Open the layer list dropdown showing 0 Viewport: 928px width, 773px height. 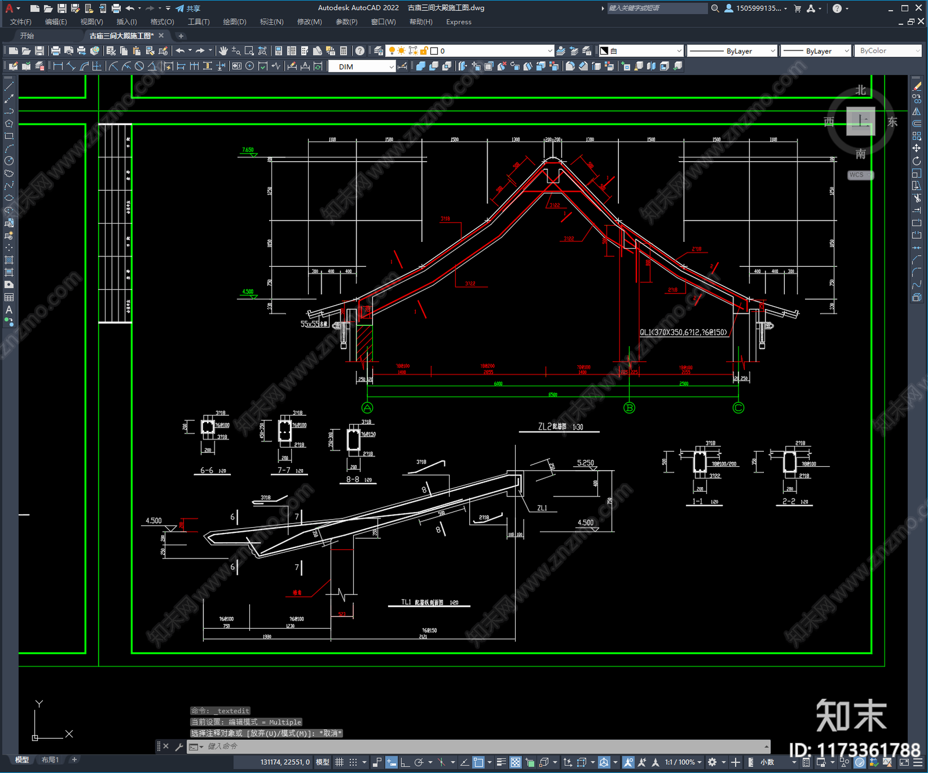[x=470, y=51]
